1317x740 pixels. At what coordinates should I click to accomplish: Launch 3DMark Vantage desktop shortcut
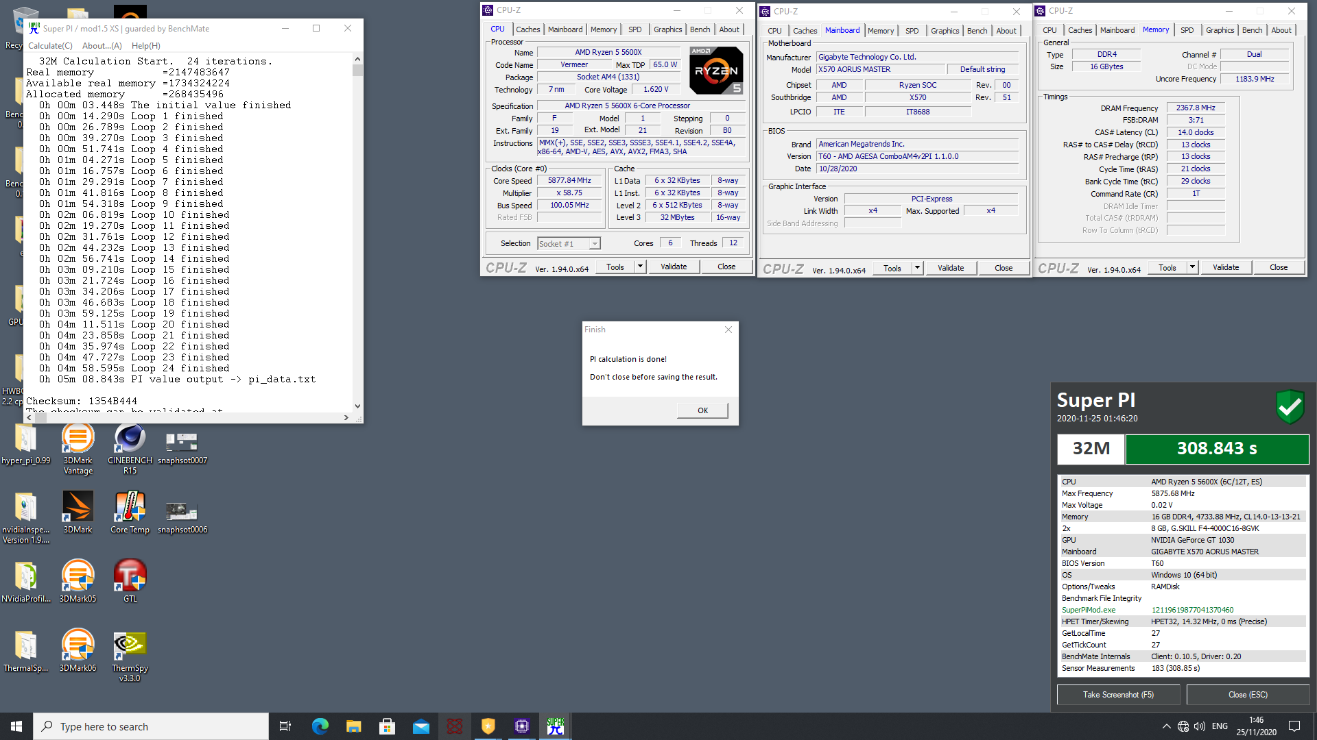click(x=78, y=449)
